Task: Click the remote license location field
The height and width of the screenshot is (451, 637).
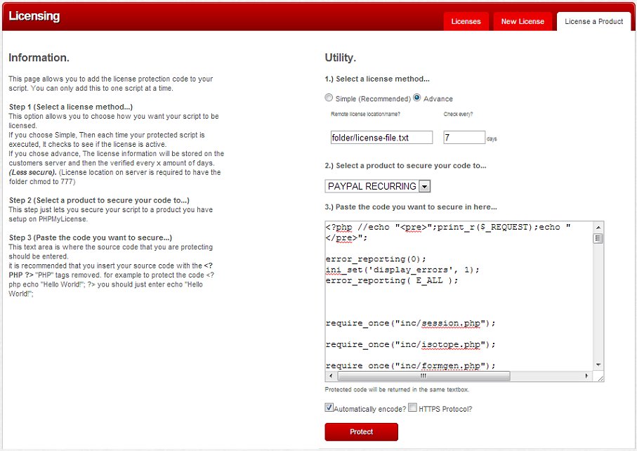Action: 381,138
